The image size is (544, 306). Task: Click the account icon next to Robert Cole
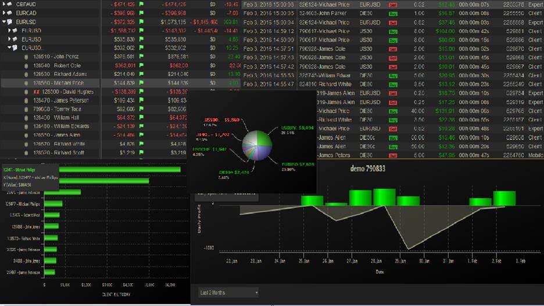tap(26, 66)
